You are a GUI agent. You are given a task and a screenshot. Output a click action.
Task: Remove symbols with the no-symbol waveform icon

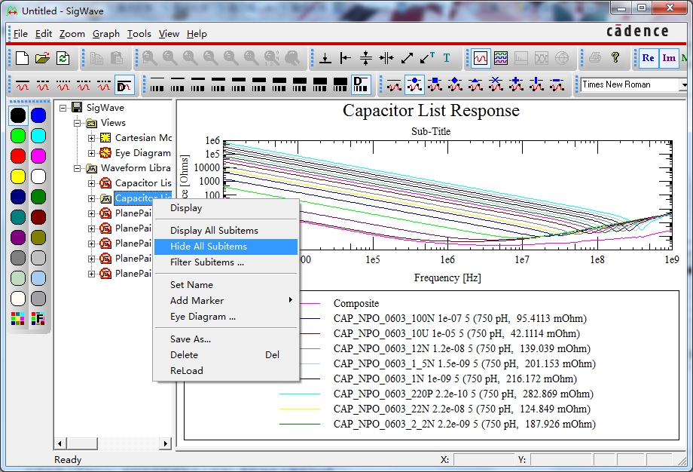(x=394, y=84)
